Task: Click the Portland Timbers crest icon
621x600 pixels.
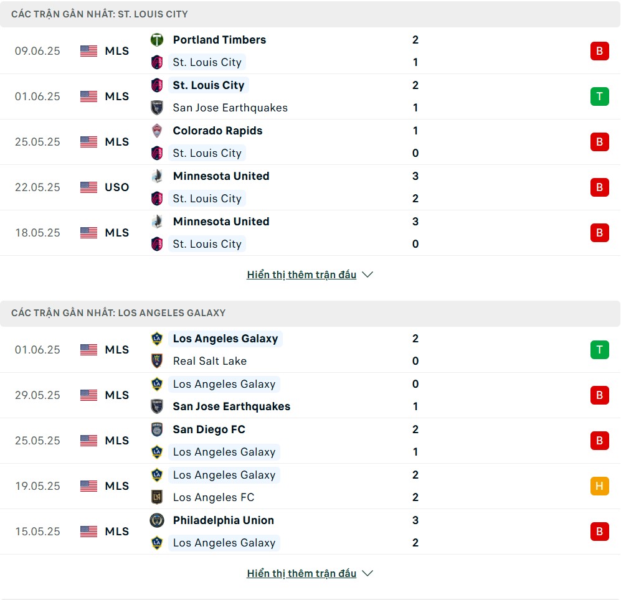Action: 157,40
